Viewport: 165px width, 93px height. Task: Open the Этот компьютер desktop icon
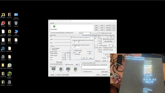[x=16, y=32]
